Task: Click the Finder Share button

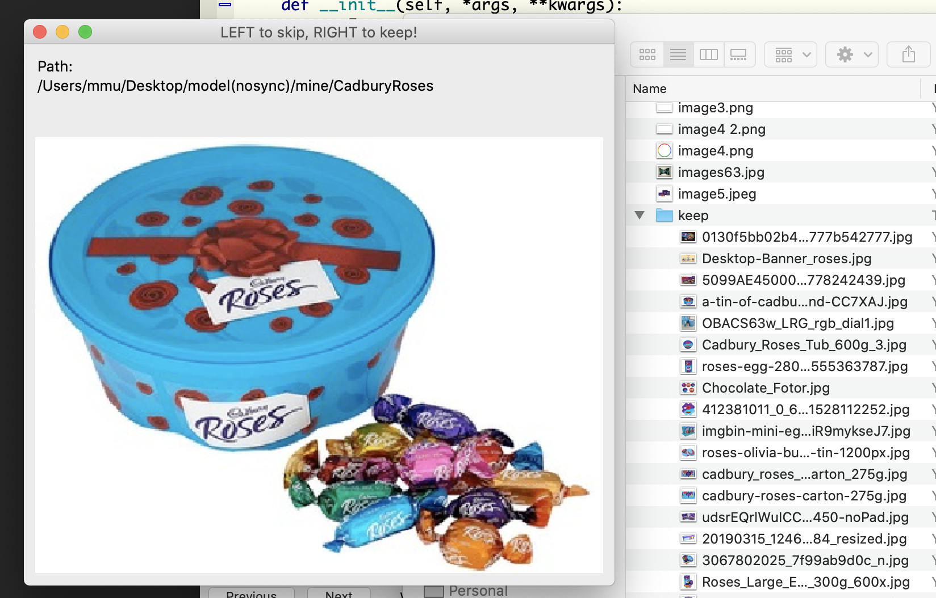Action: tap(909, 54)
